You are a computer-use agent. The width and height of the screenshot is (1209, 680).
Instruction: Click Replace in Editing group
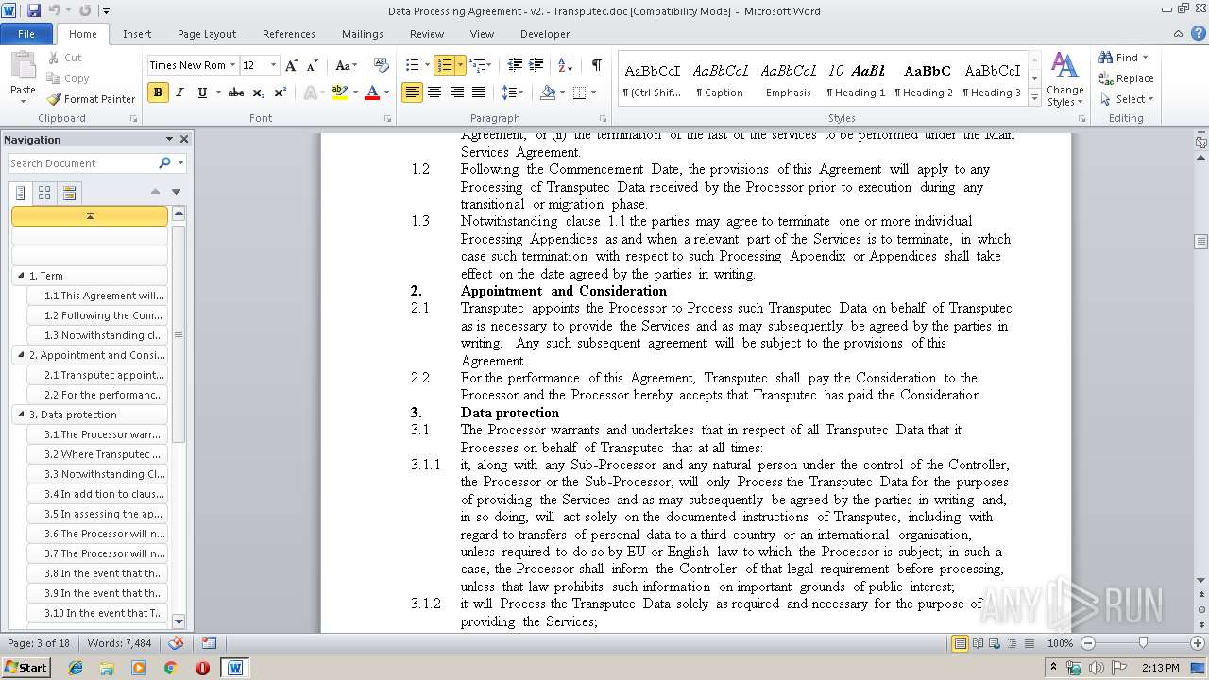point(1126,78)
